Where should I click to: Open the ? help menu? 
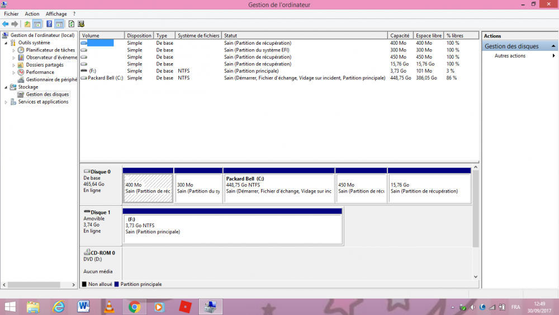click(x=74, y=13)
